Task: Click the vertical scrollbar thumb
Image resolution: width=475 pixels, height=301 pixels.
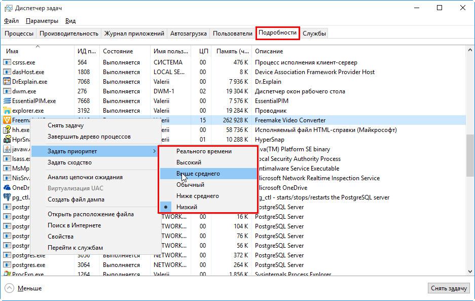Action: (x=470, y=155)
